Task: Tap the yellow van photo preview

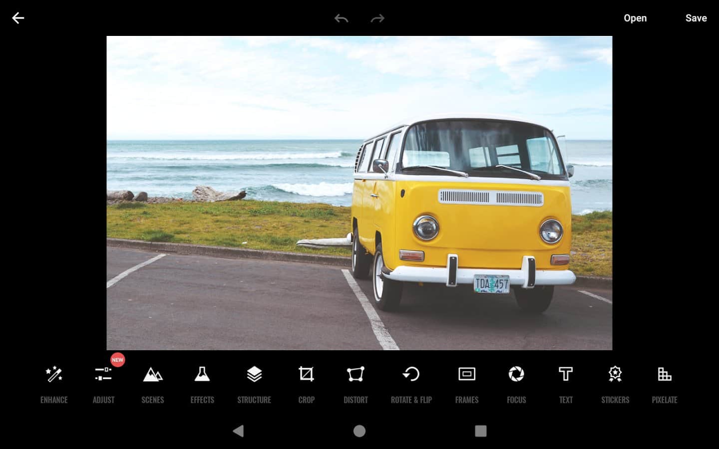Action: click(359, 193)
